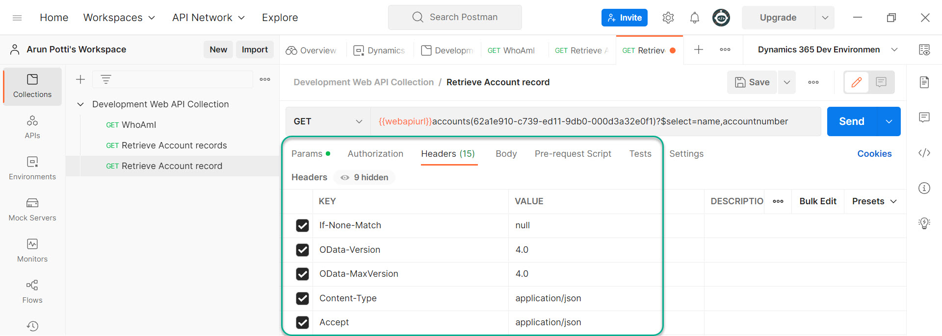Open tab bar more options dots
This screenshot has height=336, width=942.
725,49
